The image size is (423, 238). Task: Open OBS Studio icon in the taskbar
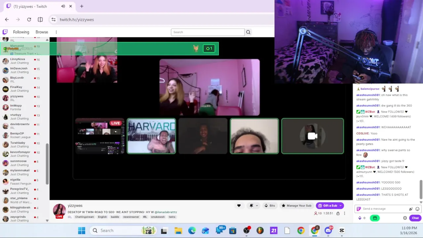[246, 231]
